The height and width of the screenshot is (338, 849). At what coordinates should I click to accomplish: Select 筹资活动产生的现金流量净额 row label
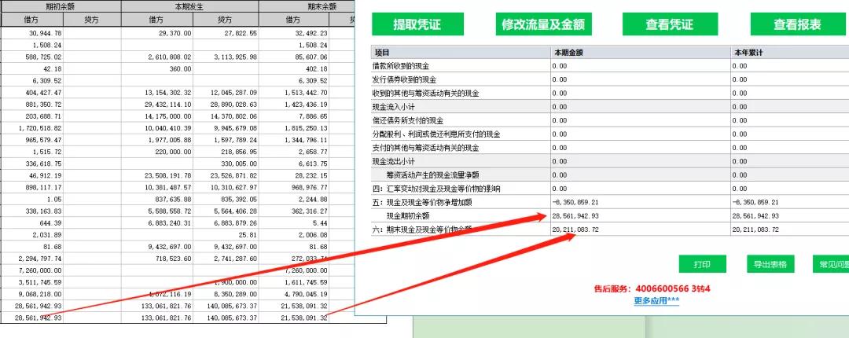click(x=432, y=175)
